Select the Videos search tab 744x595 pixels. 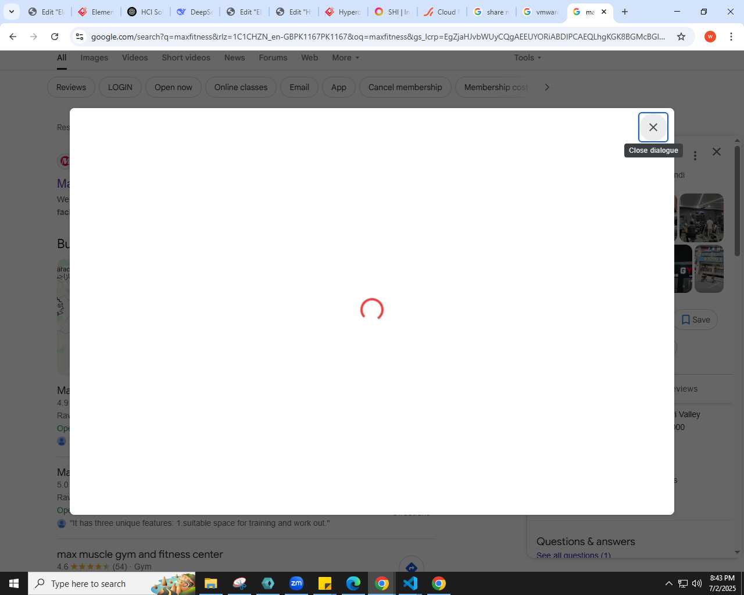pos(135,58)
